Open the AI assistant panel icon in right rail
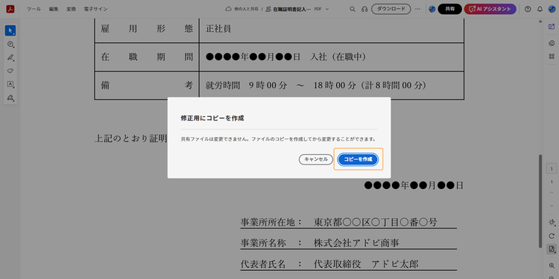Screen dimensions: 559x279 point(552,27)
